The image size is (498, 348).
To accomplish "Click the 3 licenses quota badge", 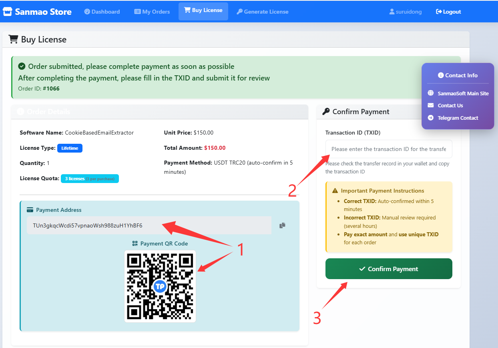I will coord(90,179).
